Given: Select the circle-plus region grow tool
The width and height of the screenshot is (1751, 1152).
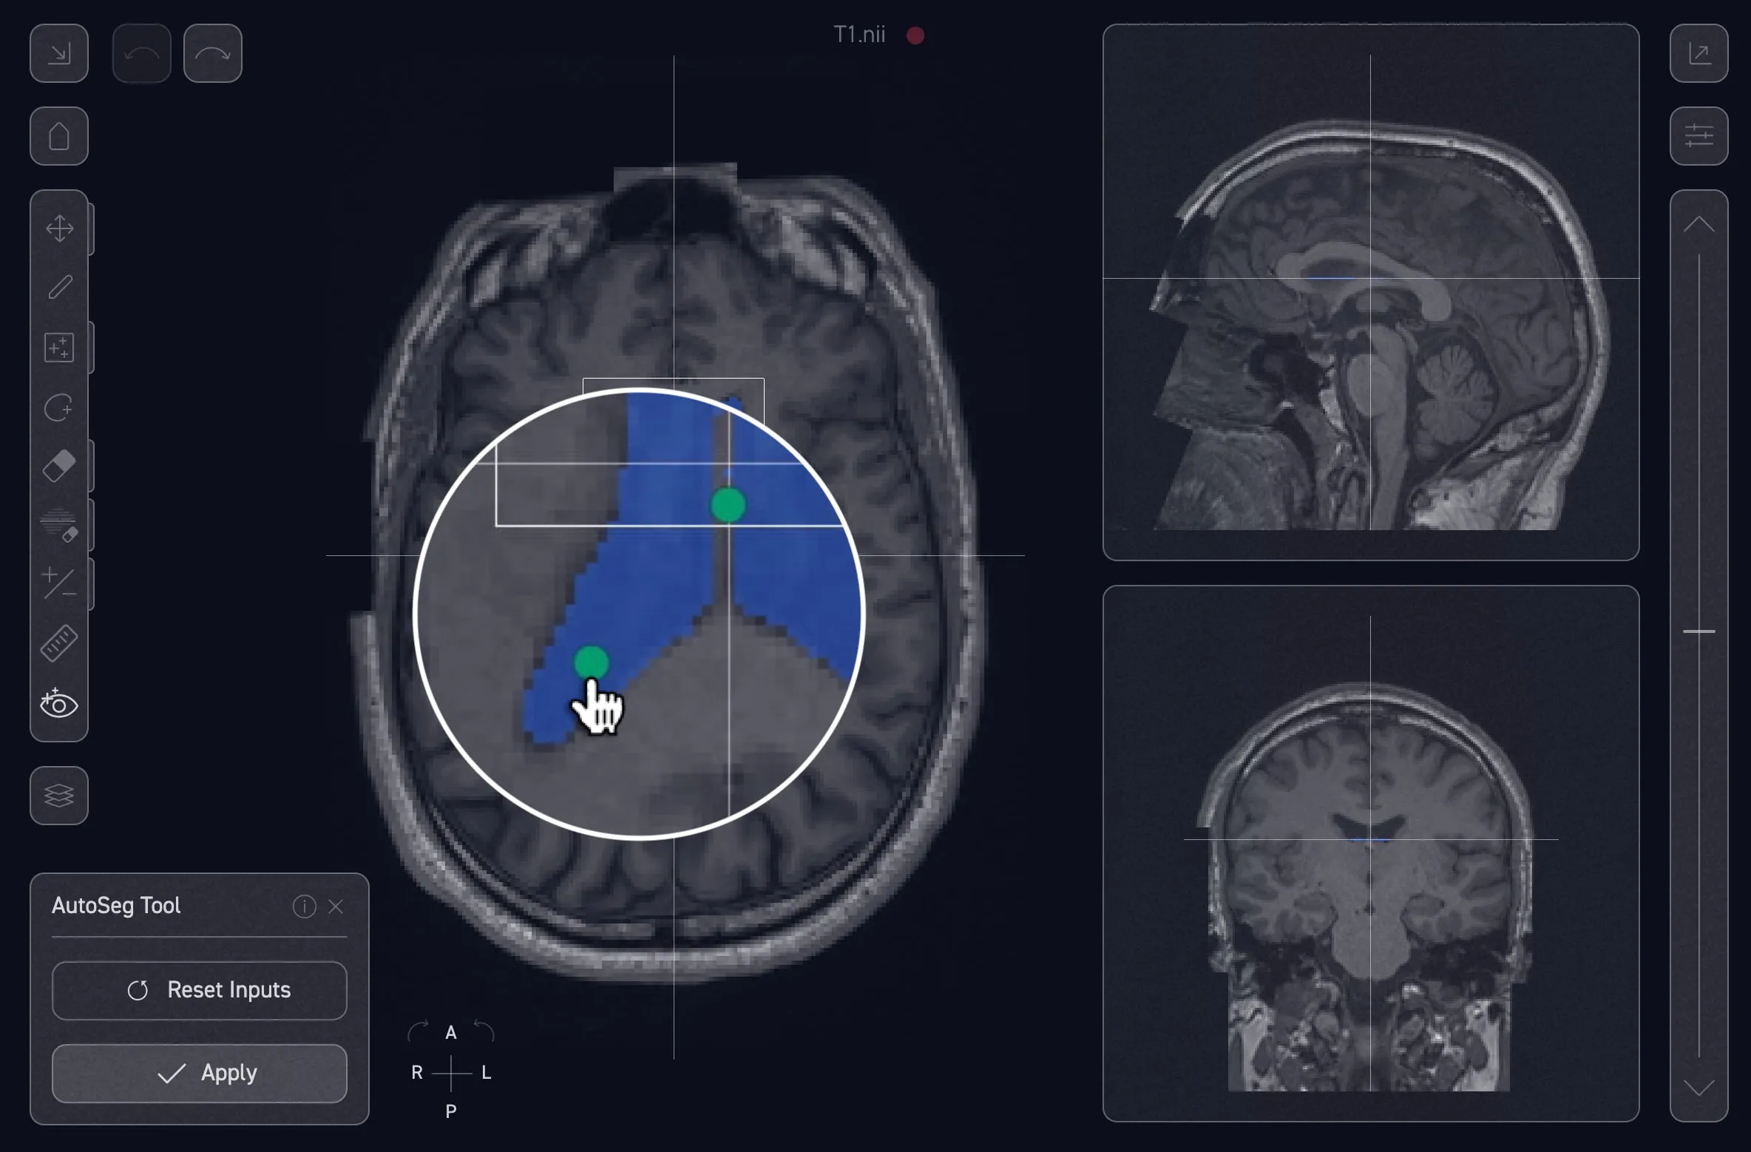Looking at the screenshot, I should 59,407.
